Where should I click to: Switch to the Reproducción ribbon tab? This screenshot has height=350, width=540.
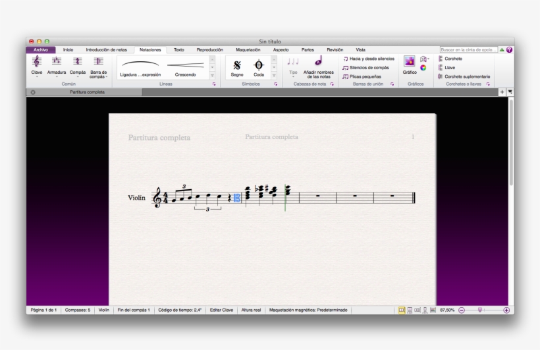pyautogui.click(x=209, y=49)
